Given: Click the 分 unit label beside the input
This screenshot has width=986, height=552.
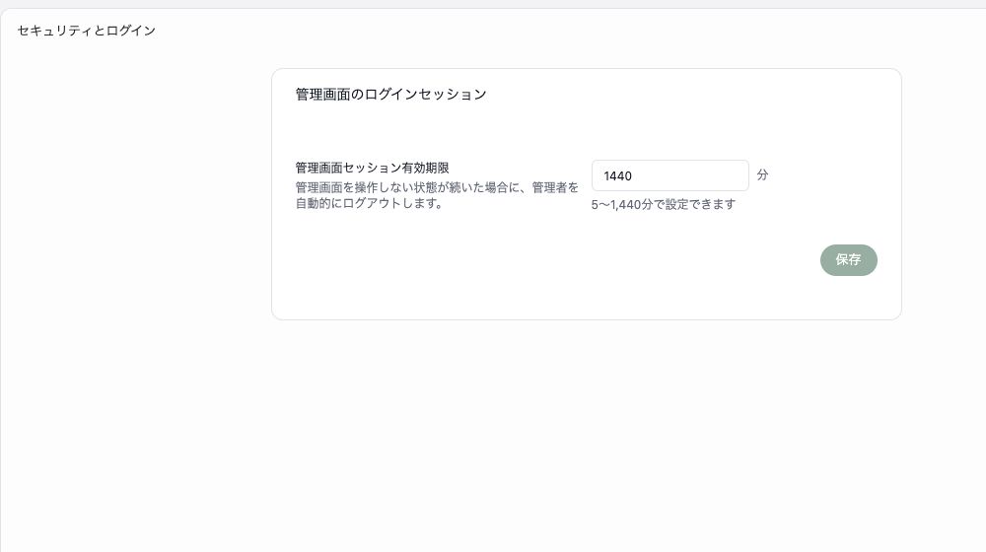Looking at the screenshot, I should point(762,174).
